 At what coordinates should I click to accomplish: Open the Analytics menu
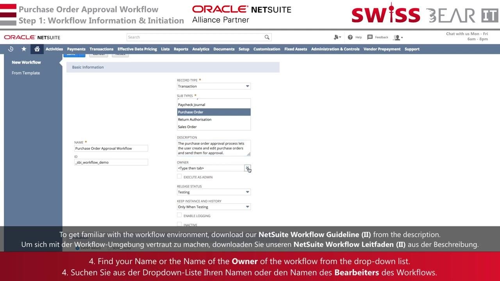point(201,49)
